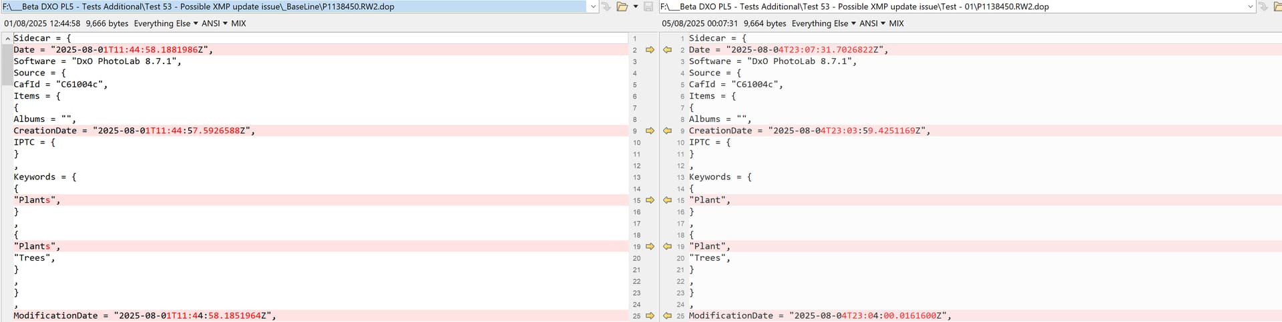Click into the left file path field
Viewport: 1282px width, 322px height.
click(294, 7)
